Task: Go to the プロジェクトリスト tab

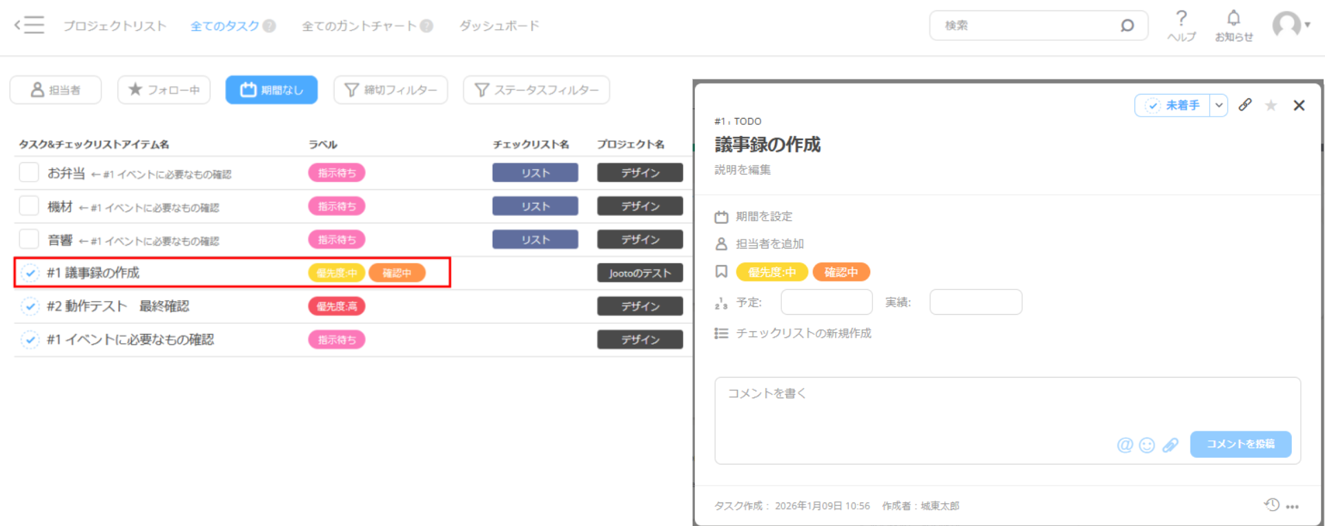Action: pyautogui.click(x=115, y=26)
